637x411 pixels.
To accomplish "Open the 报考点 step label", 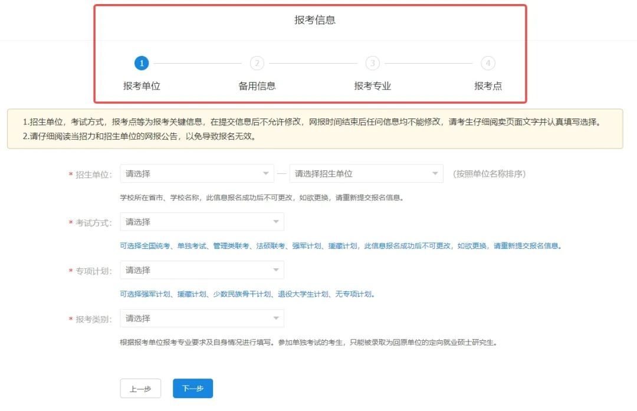I will pyautogui.click(x=488, y=86).
